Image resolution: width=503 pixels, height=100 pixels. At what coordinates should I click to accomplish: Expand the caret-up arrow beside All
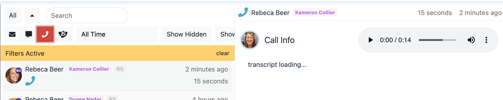point(32,16)
